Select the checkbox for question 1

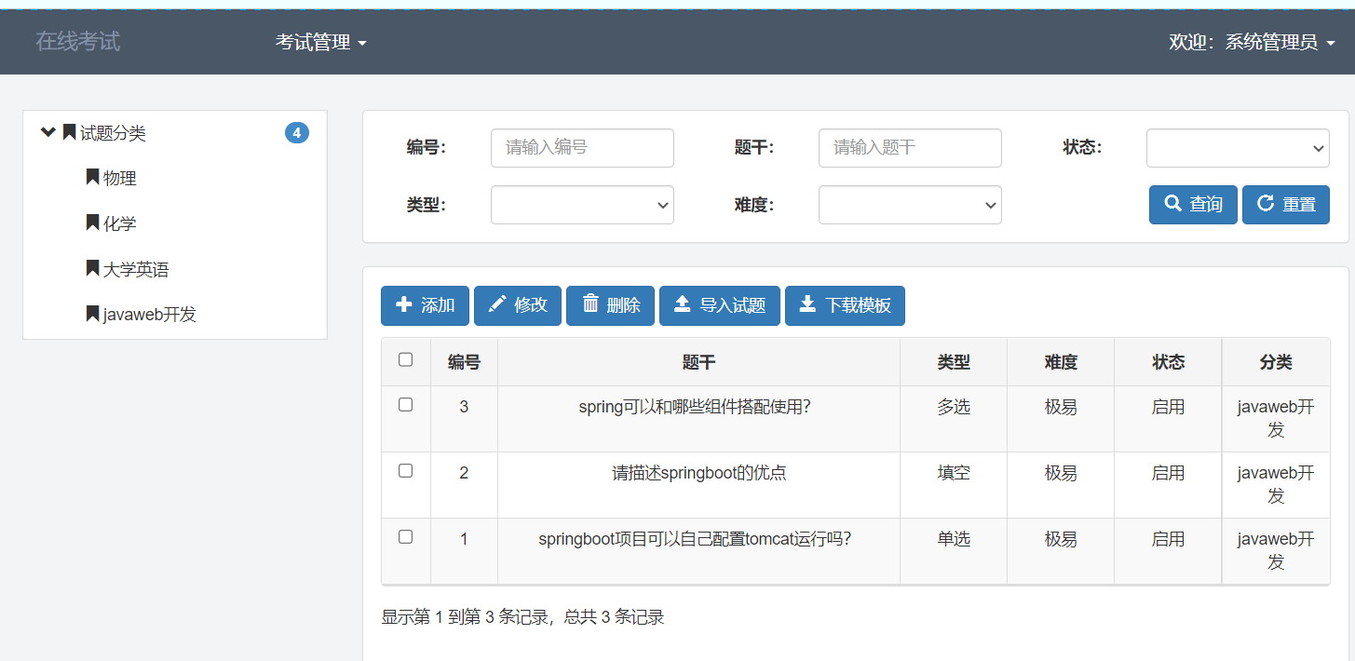(405, 536)
